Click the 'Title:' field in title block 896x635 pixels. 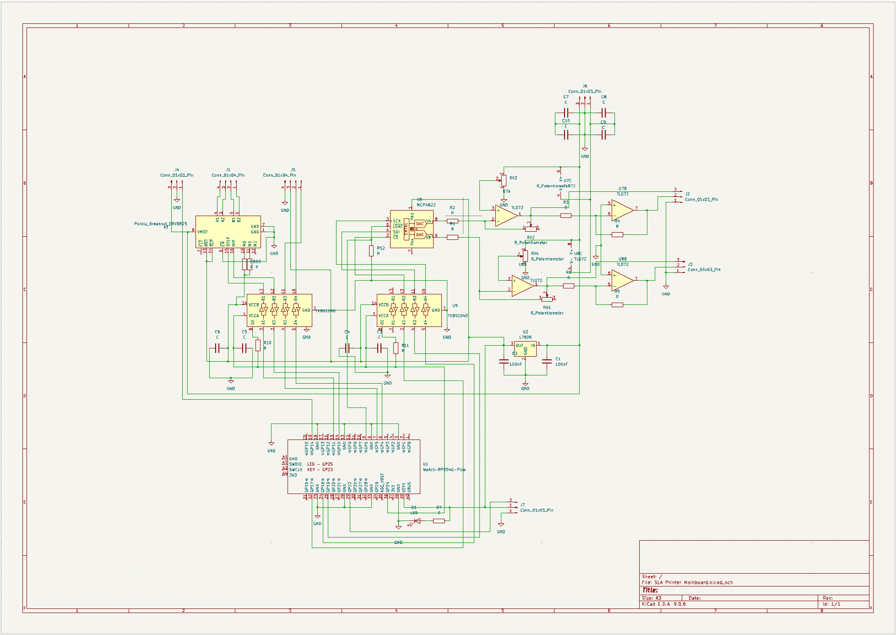[650, 590]
